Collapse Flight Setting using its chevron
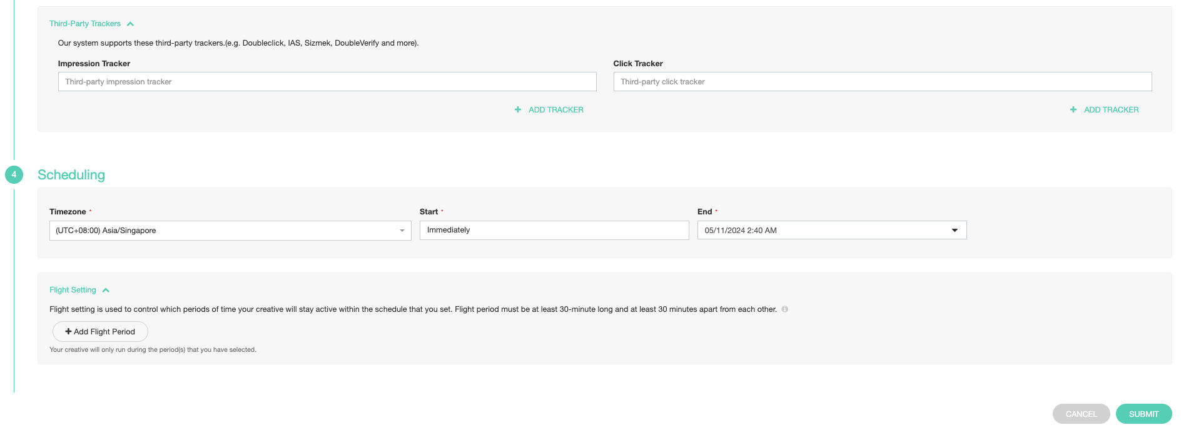 106,291
